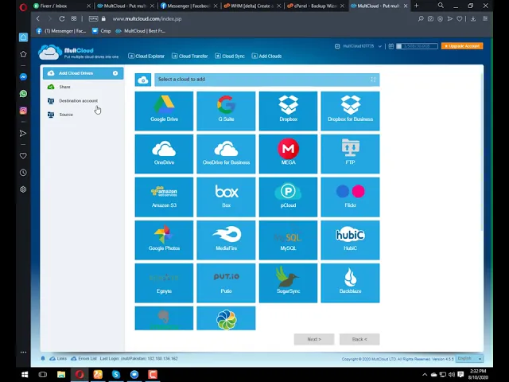
Task: Select the Backblaze tile
Action: point(350,283)
